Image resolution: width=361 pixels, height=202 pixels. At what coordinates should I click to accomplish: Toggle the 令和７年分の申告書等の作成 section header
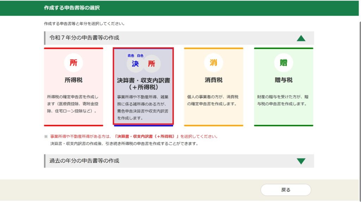coord(85,38)
